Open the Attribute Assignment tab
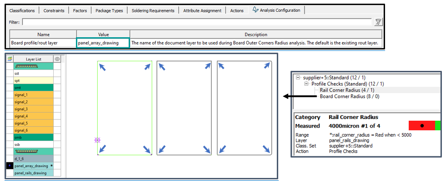The width and height of the screenshot is (446, 183). pos(202,10)
